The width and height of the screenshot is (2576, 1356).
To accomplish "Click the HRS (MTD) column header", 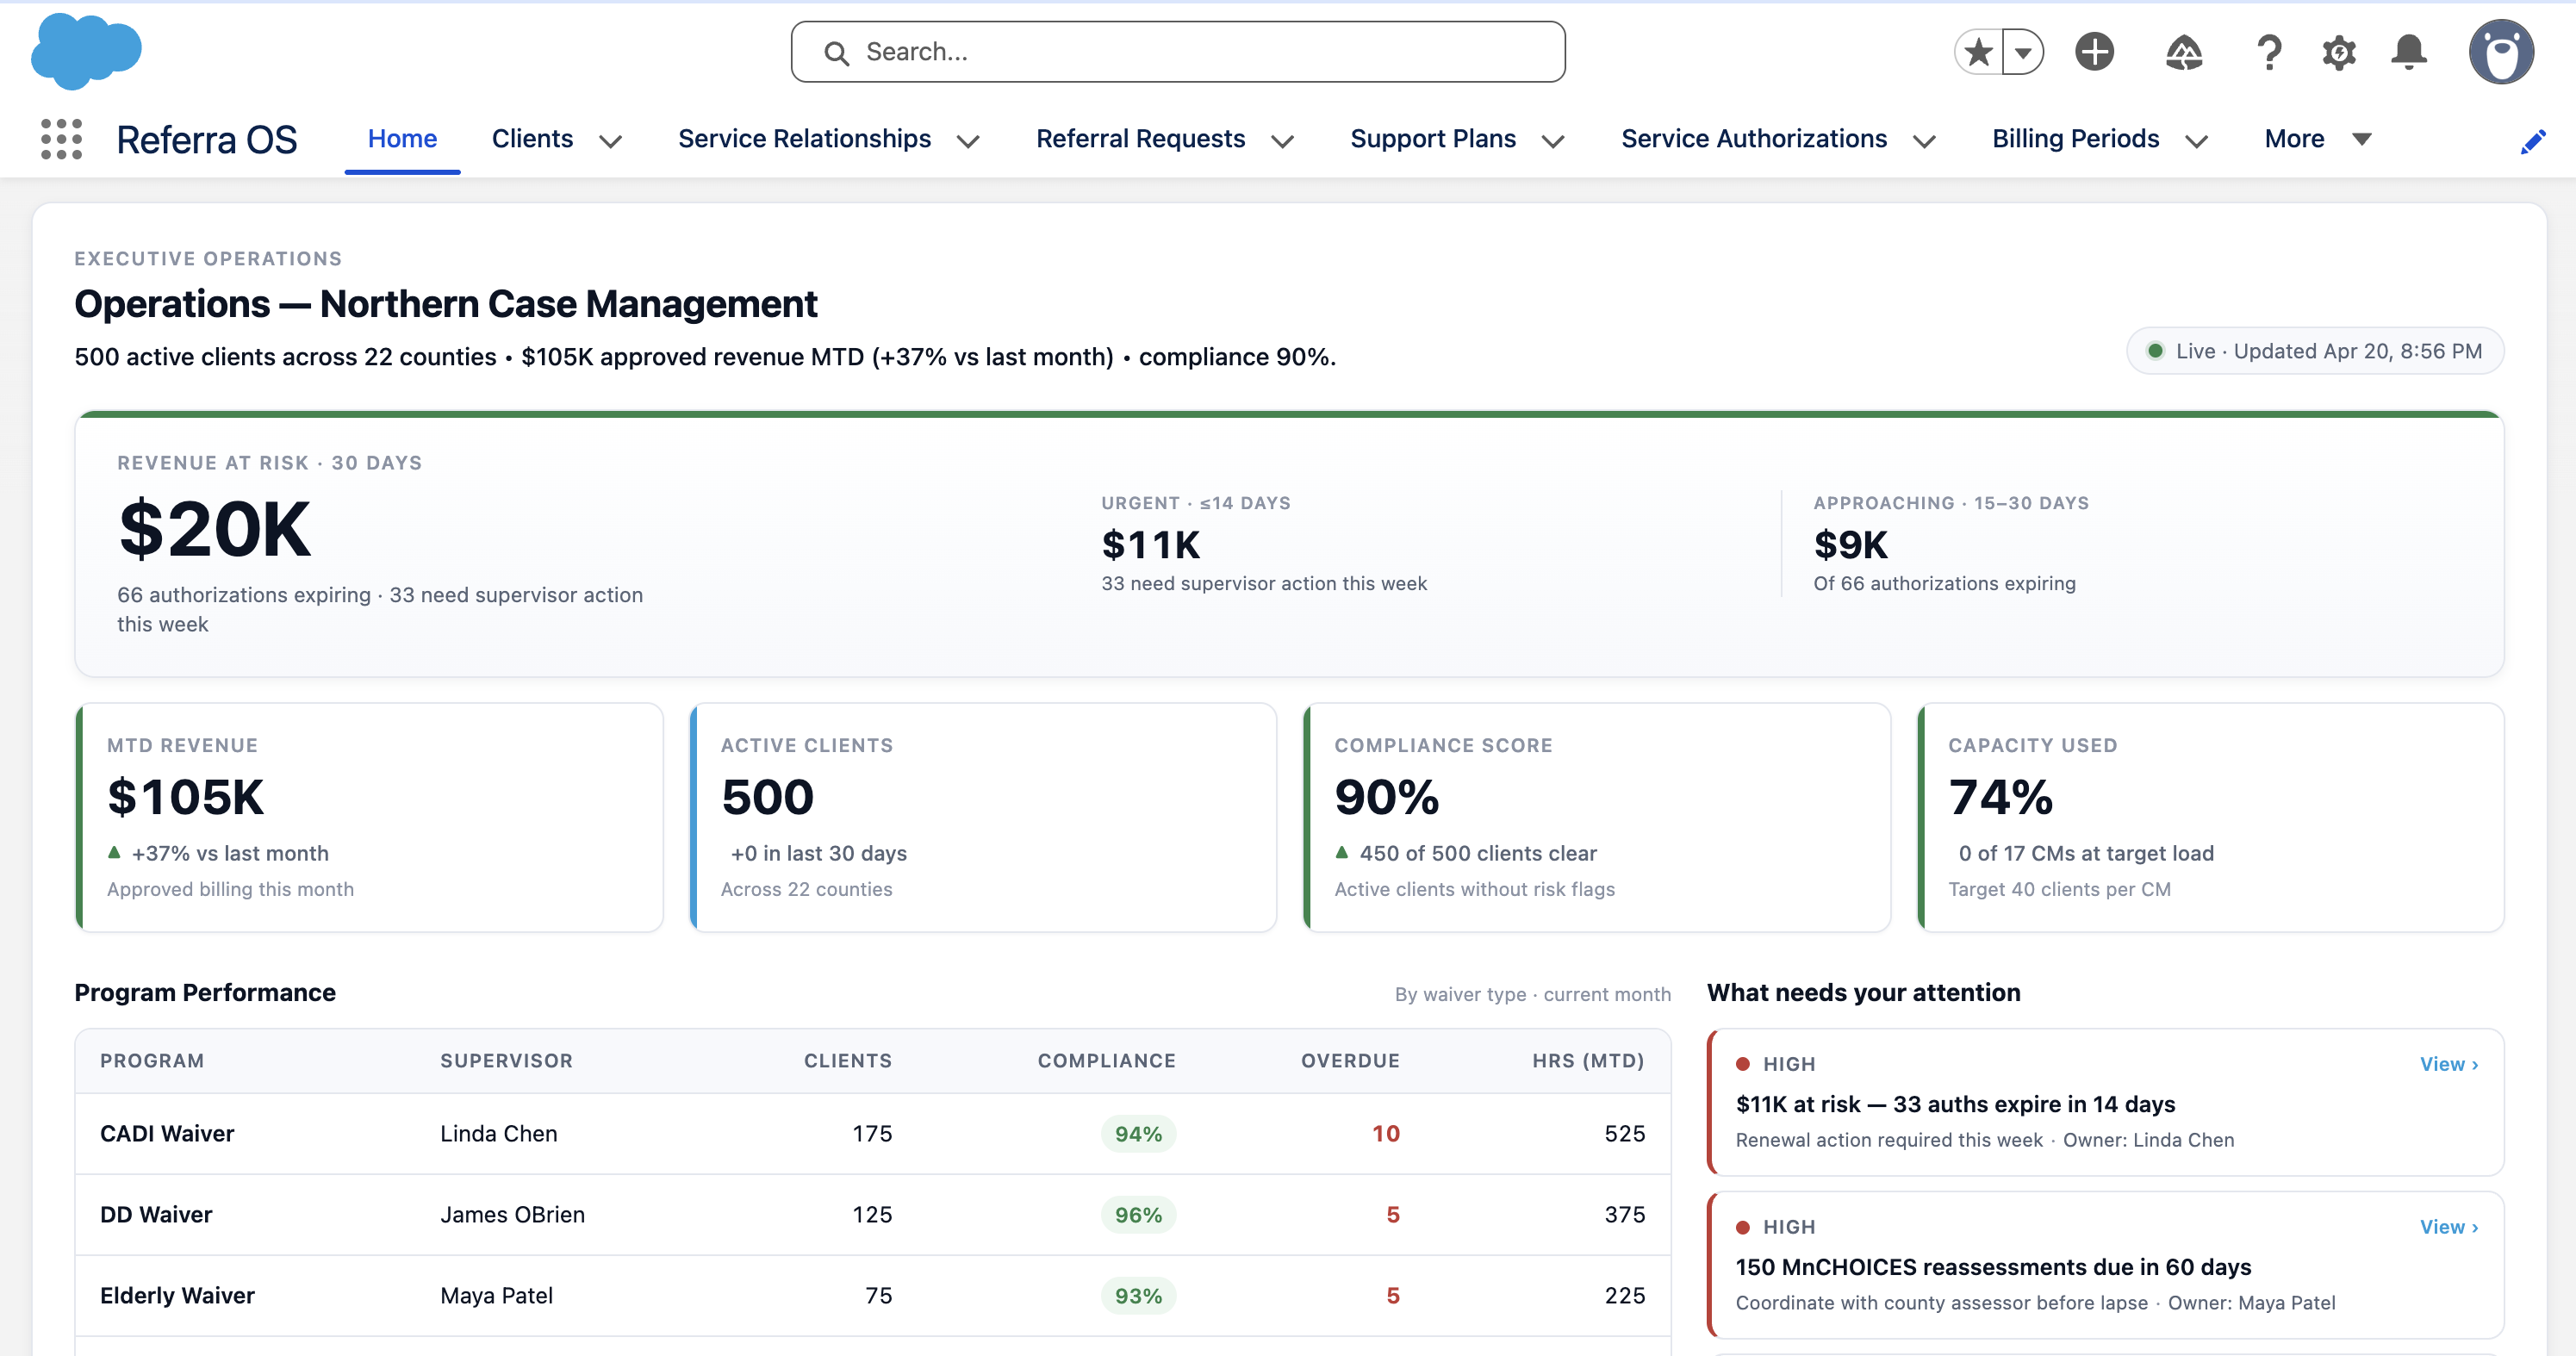I will pos(1588,1061).
